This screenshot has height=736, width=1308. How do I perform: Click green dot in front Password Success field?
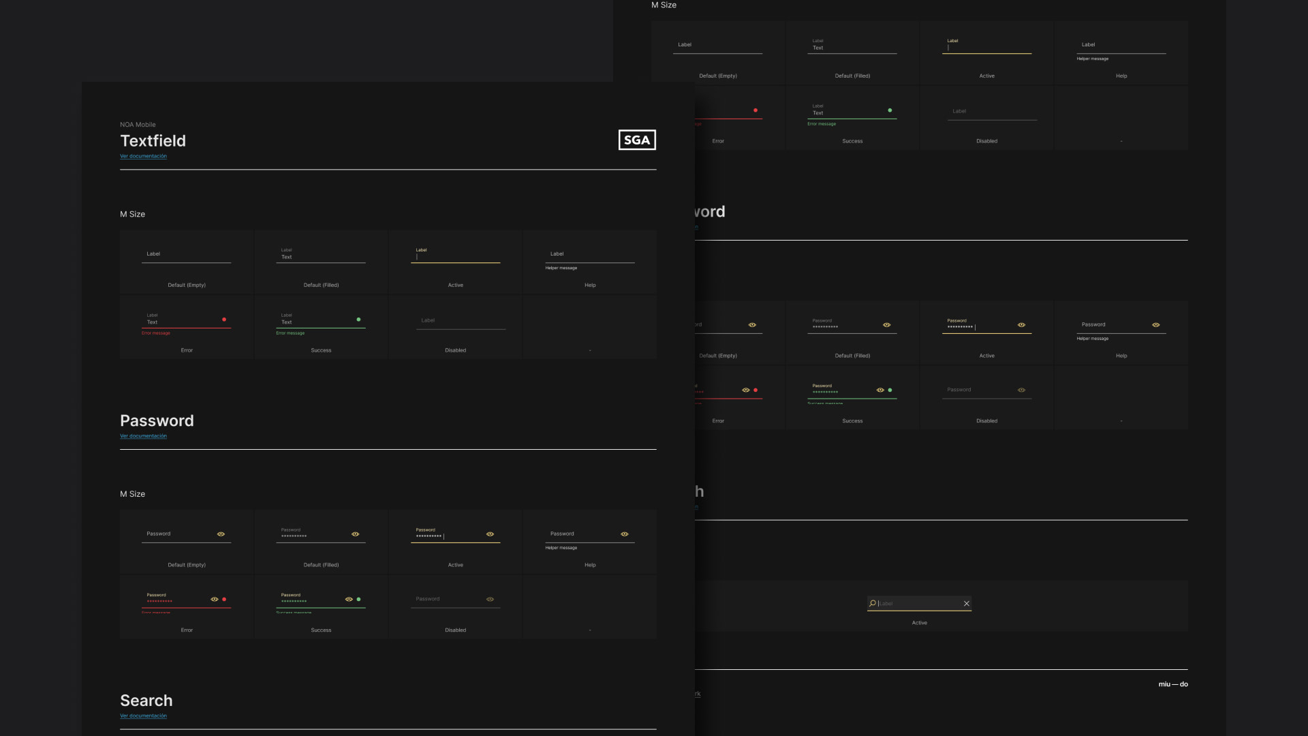coord(358,599)
